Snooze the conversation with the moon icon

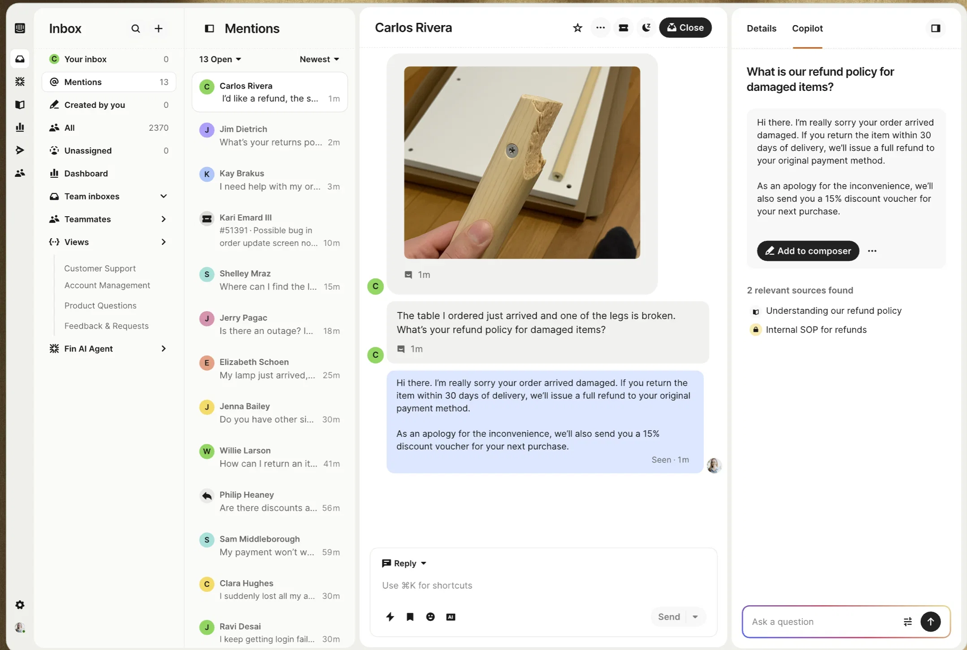click(646, 28)
